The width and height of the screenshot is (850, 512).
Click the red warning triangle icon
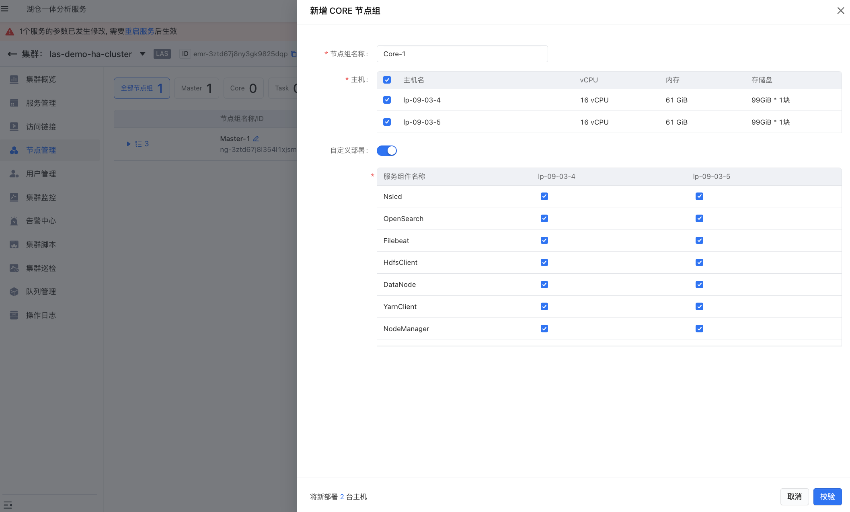point(10,31)
